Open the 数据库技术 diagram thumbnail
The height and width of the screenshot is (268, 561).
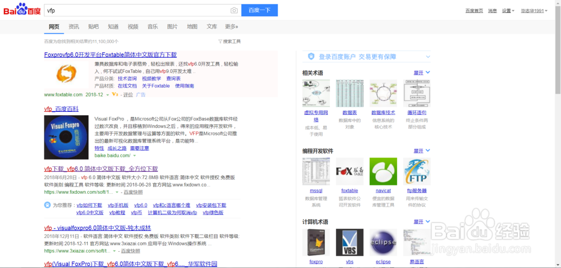383,93
